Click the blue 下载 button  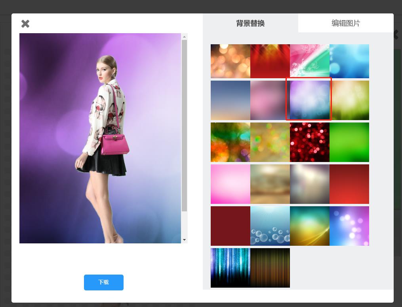pos(104,283)
